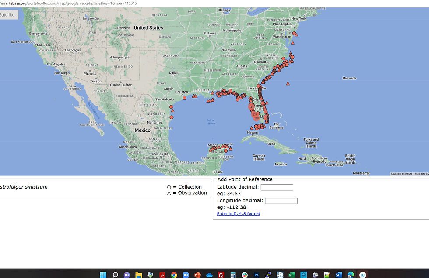Click the 'Havana' city label

253,133
